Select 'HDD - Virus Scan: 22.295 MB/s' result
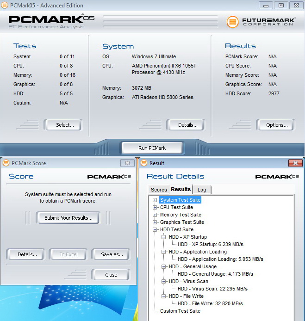305x321 pixels. pyautogui.click(x=212, y=289)
